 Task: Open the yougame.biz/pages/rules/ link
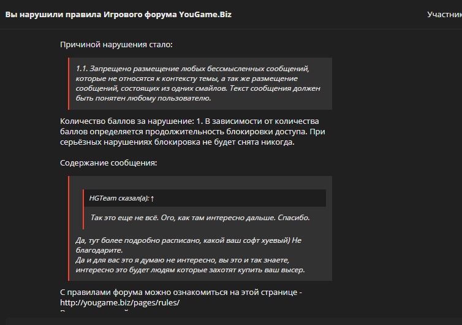(119, 302)
